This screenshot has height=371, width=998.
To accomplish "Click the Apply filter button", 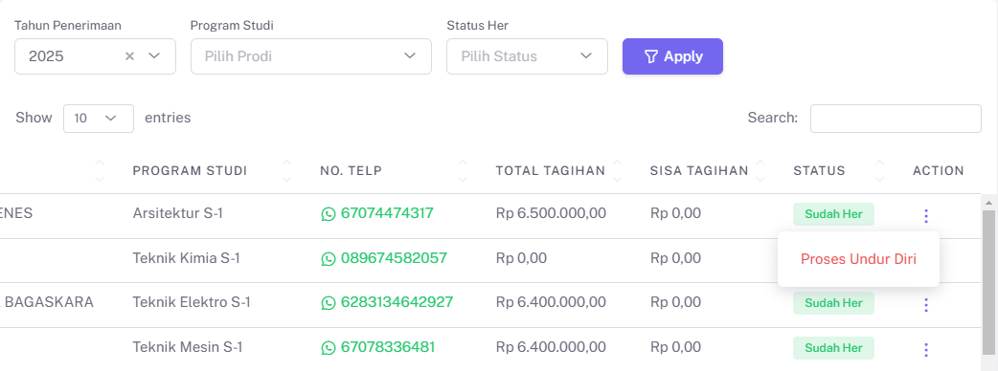I will [x=672, y=55].
